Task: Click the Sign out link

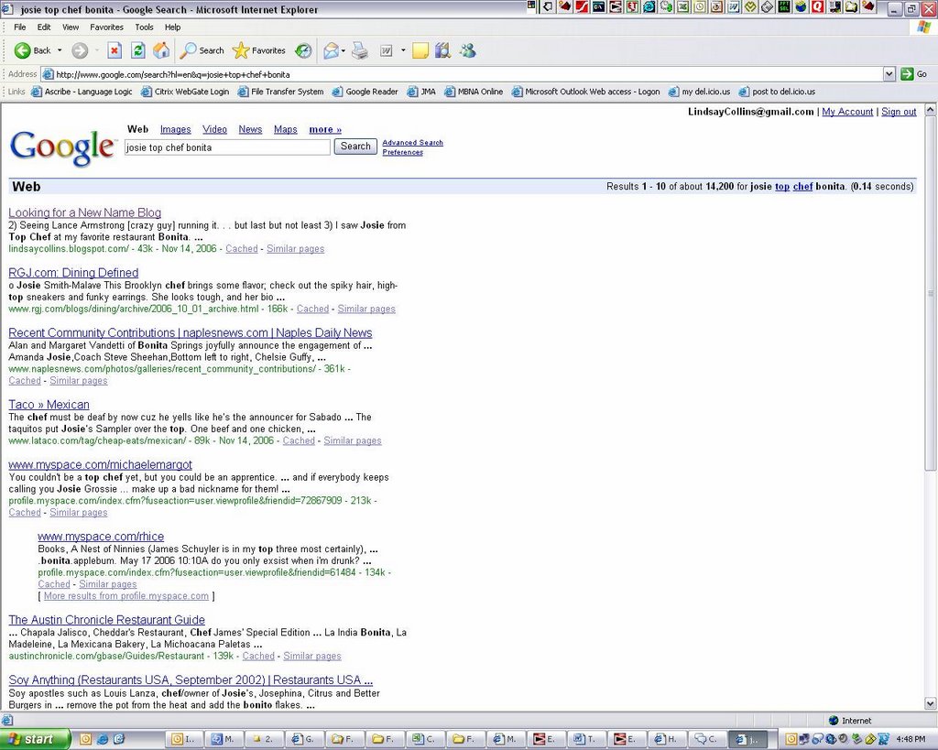Action: (x=899, y=112)
